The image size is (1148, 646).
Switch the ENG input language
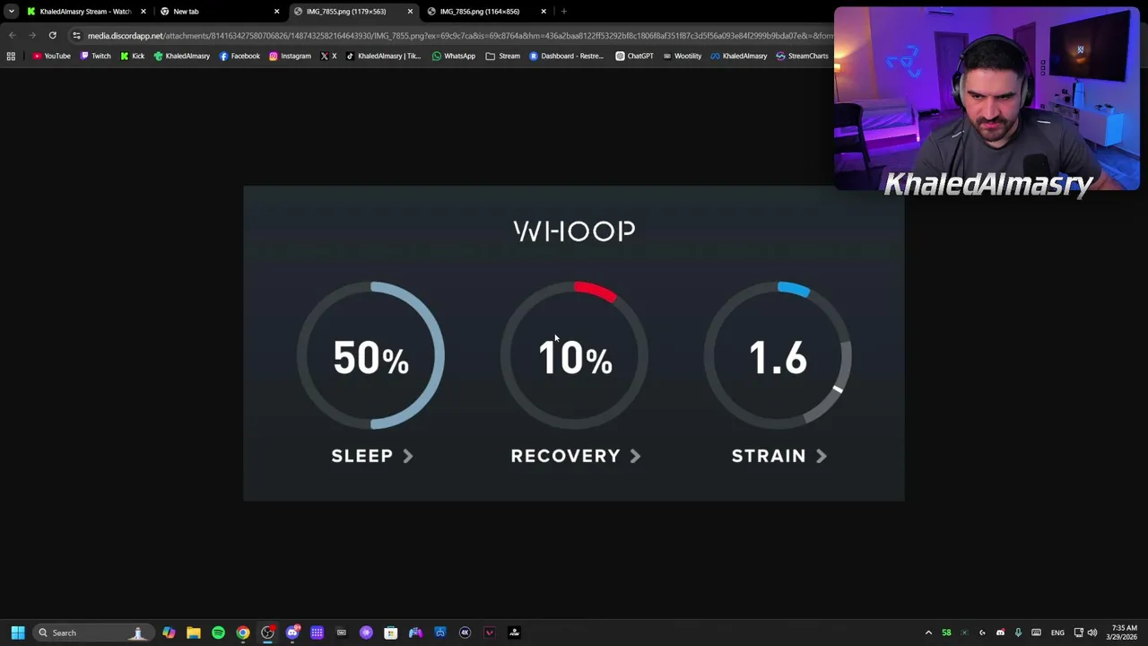(1057, 633)
